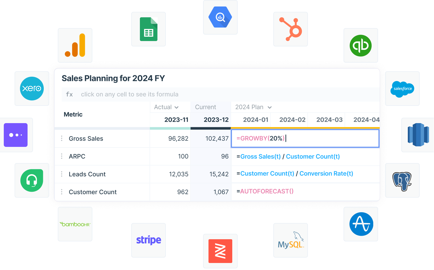Viewport: 434px width, 270px height.
Task: Select the ARPC value 96 cell
Action: (211, 156)
